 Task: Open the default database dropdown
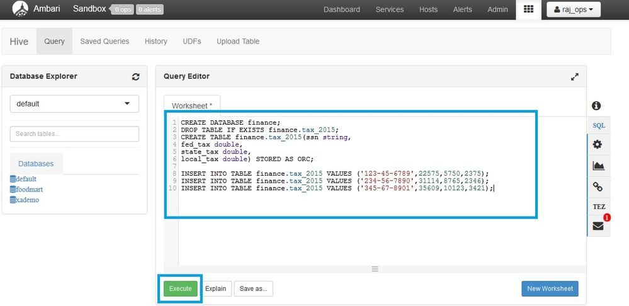click(x=74, y=103)
